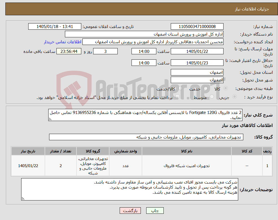Screen dimensions: 278x220
Task: Click the کد کالا column header
Action: coord(247,151)
